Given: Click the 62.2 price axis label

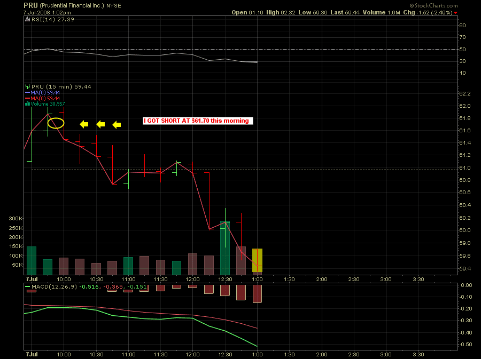Looking at the screenshot, I should coord(465,94).
